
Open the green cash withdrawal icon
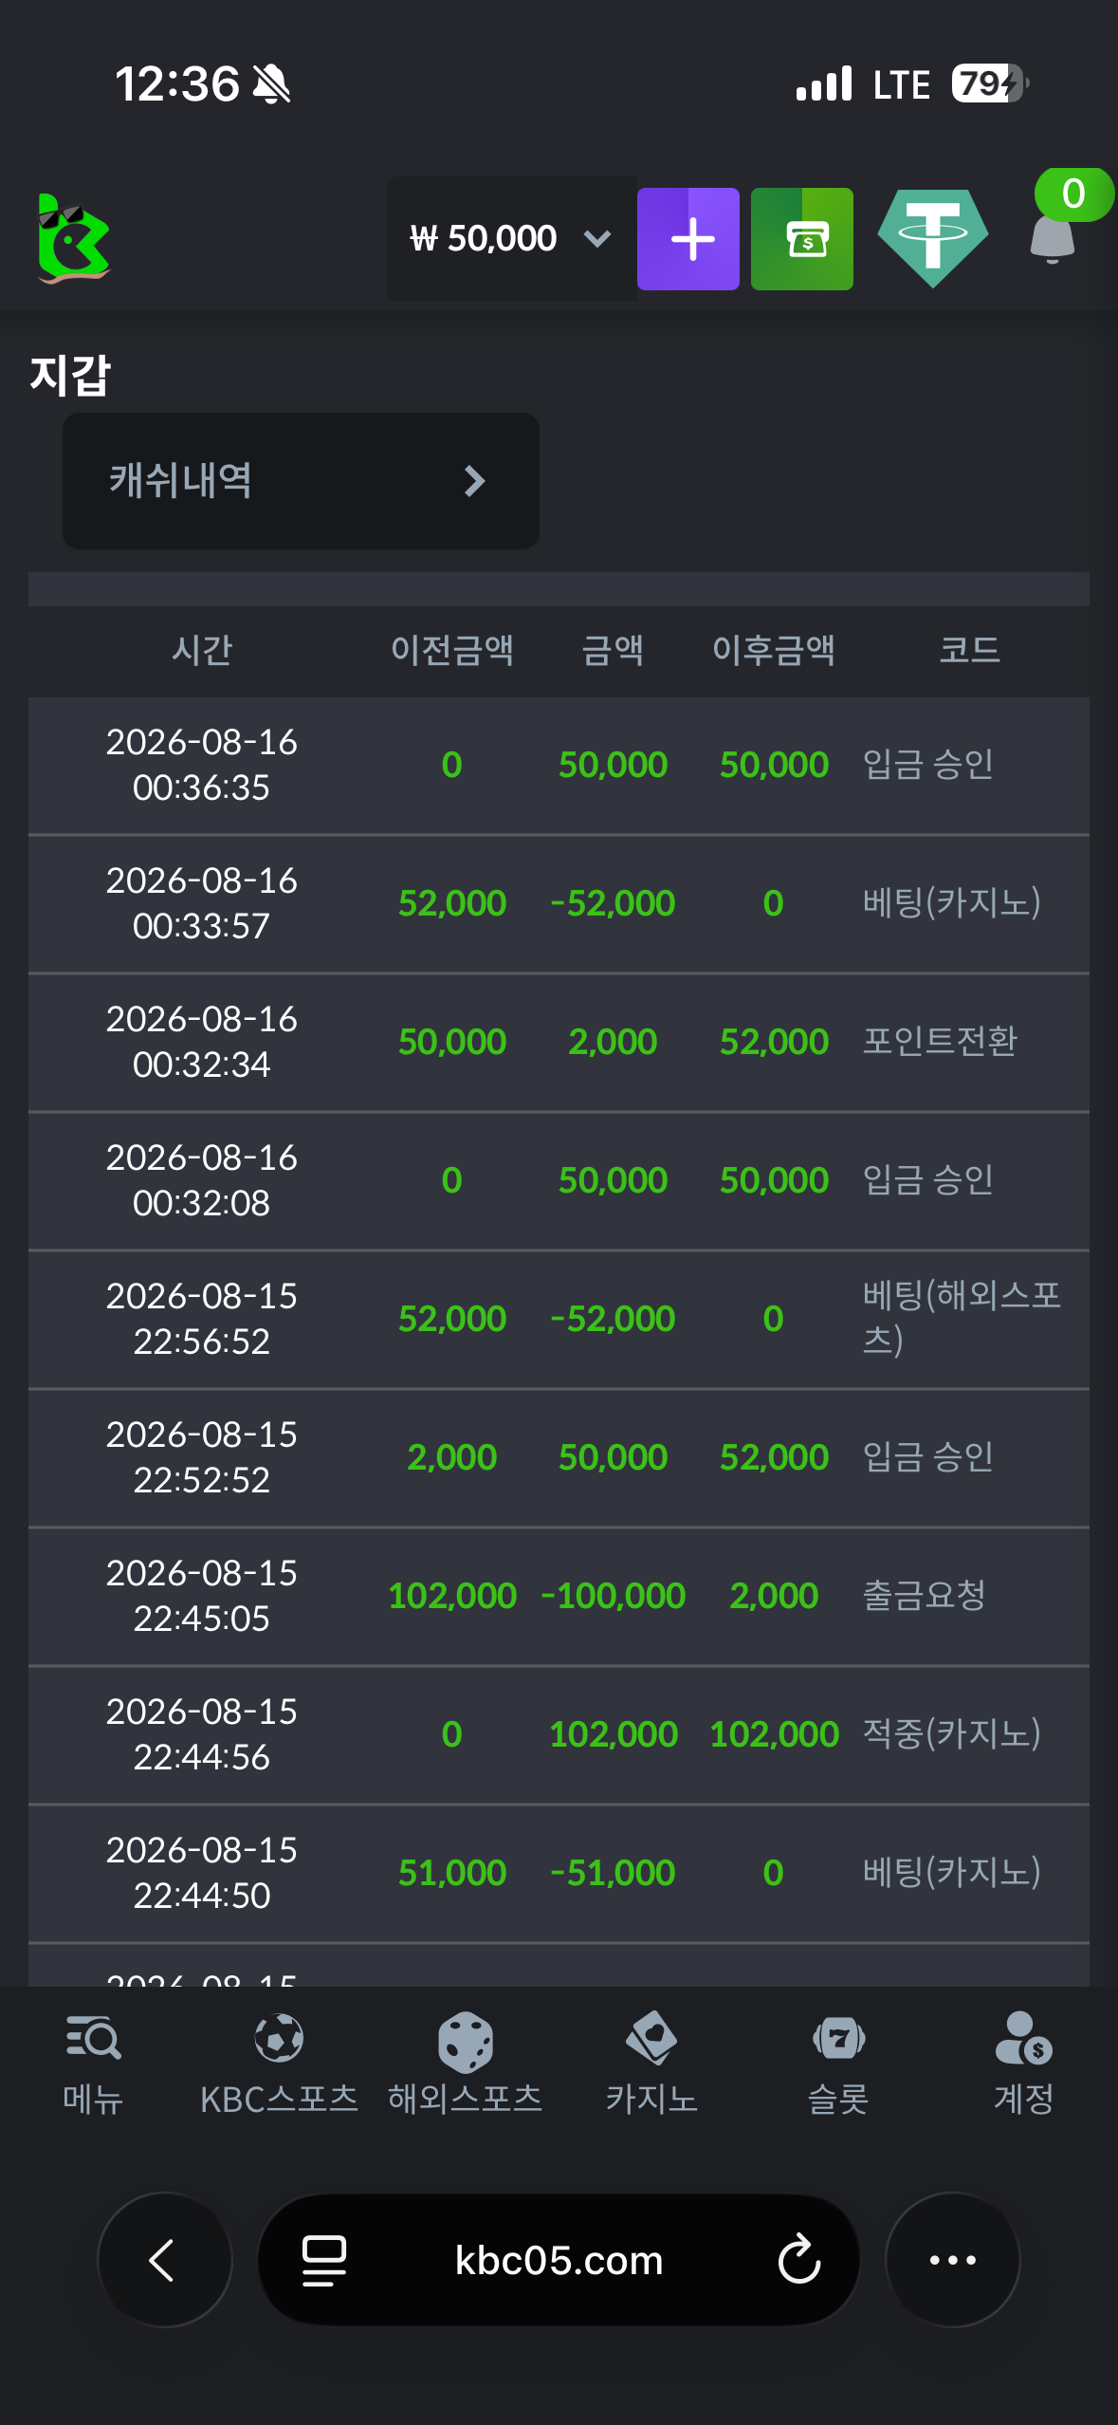[802, 239]
